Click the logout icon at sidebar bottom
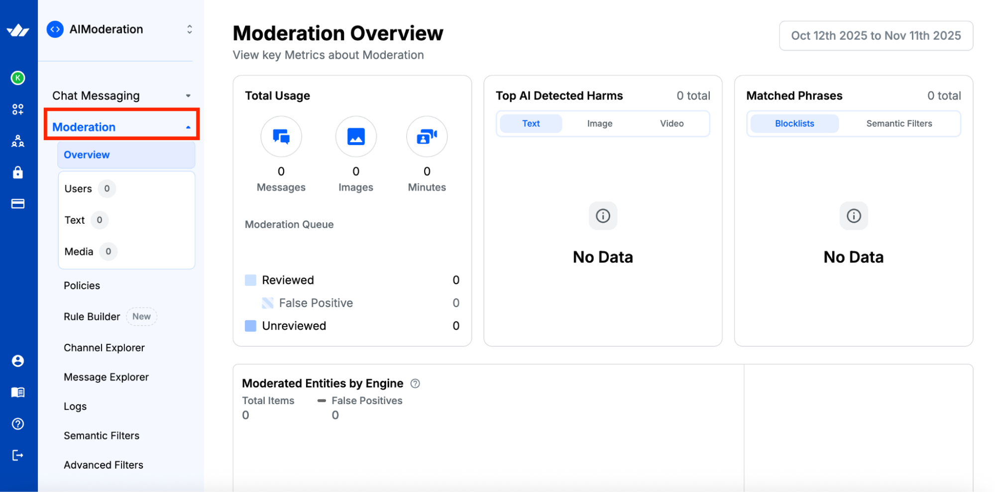 pyautogui.click(x=18, y=455)
